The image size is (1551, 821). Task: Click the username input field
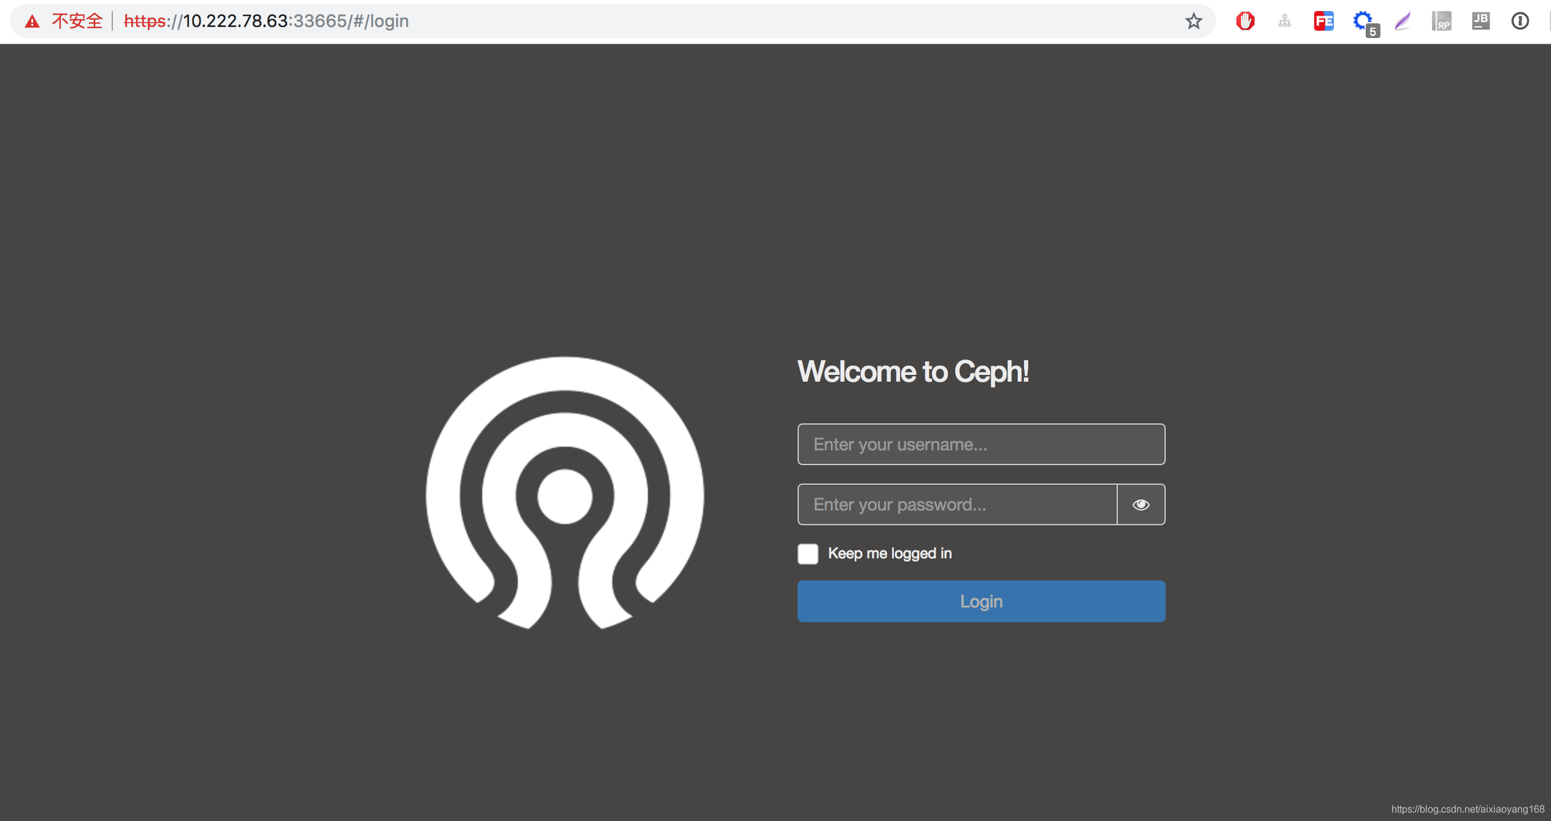(x=980, y=444)
